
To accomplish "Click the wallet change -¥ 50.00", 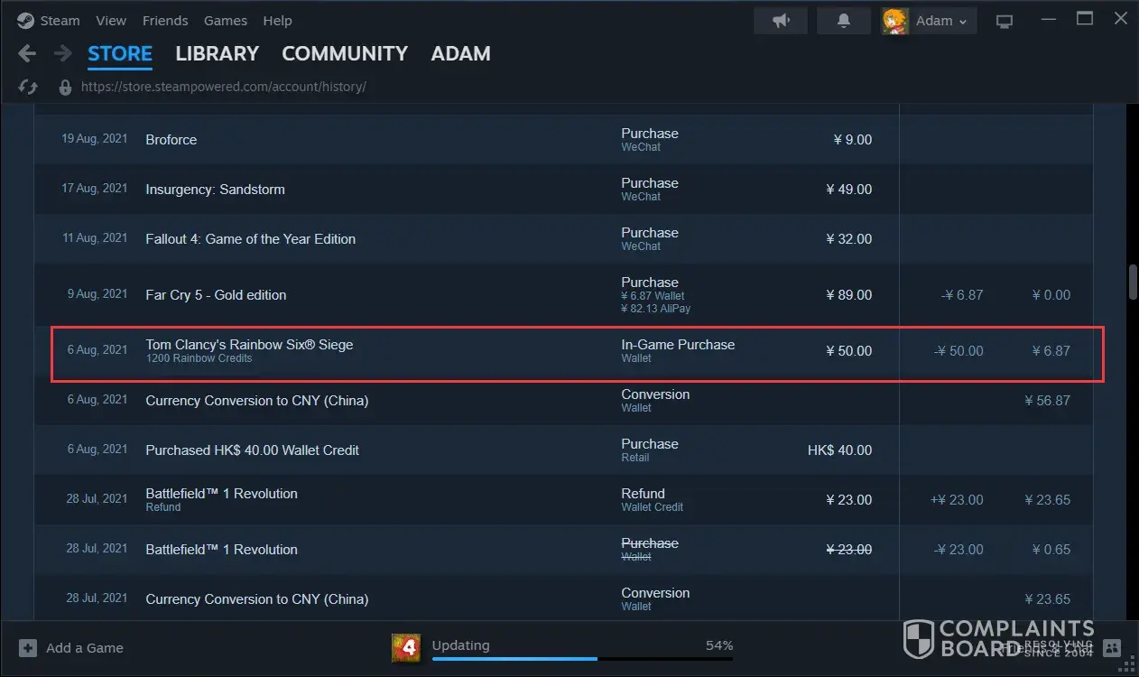I will (958, 351).
